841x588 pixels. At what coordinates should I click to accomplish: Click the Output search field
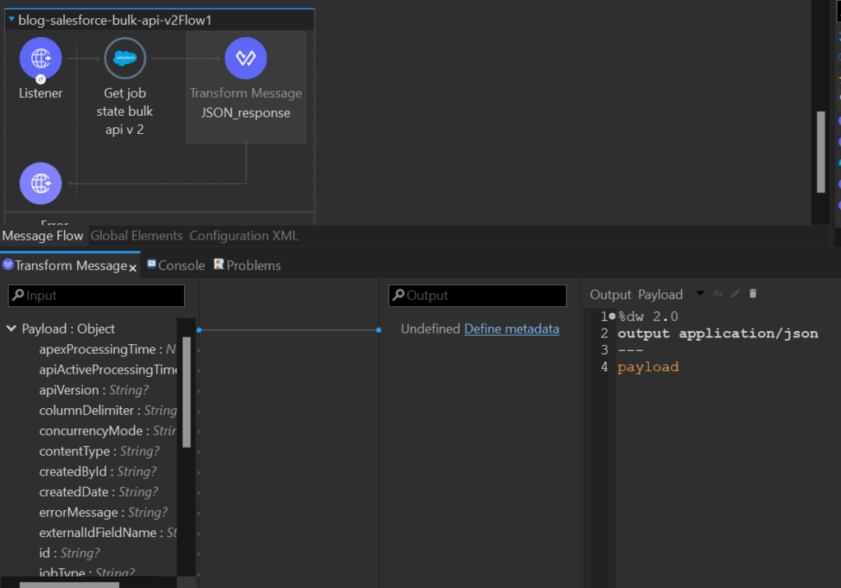point(477,296)
